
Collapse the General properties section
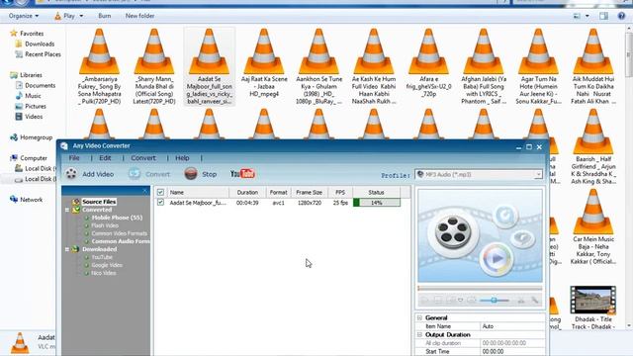(419, 317)
